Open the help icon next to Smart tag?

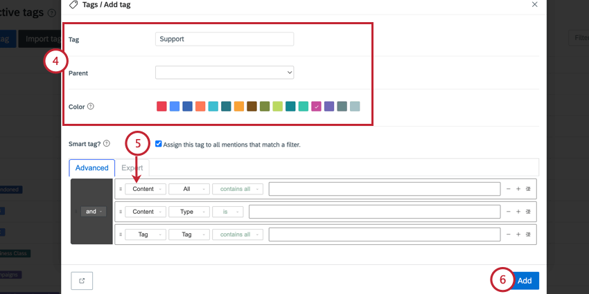pyautogui.click(x=106, y=144)
